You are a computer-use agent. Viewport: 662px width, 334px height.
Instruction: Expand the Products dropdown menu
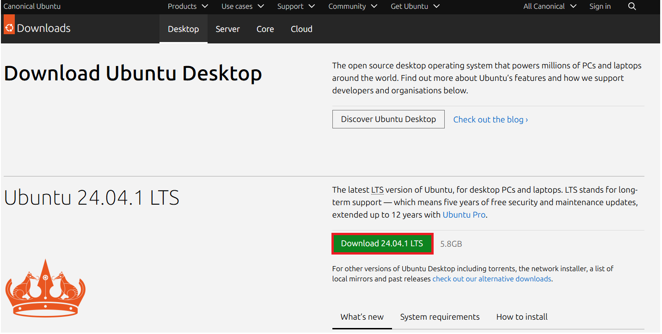pyautogui.click(x=188, y=6)
